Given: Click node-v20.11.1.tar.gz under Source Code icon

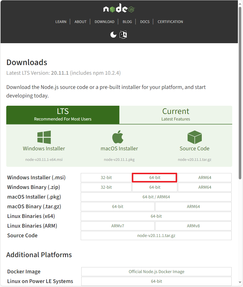Looking at the screenshot, I should [194, 159].
